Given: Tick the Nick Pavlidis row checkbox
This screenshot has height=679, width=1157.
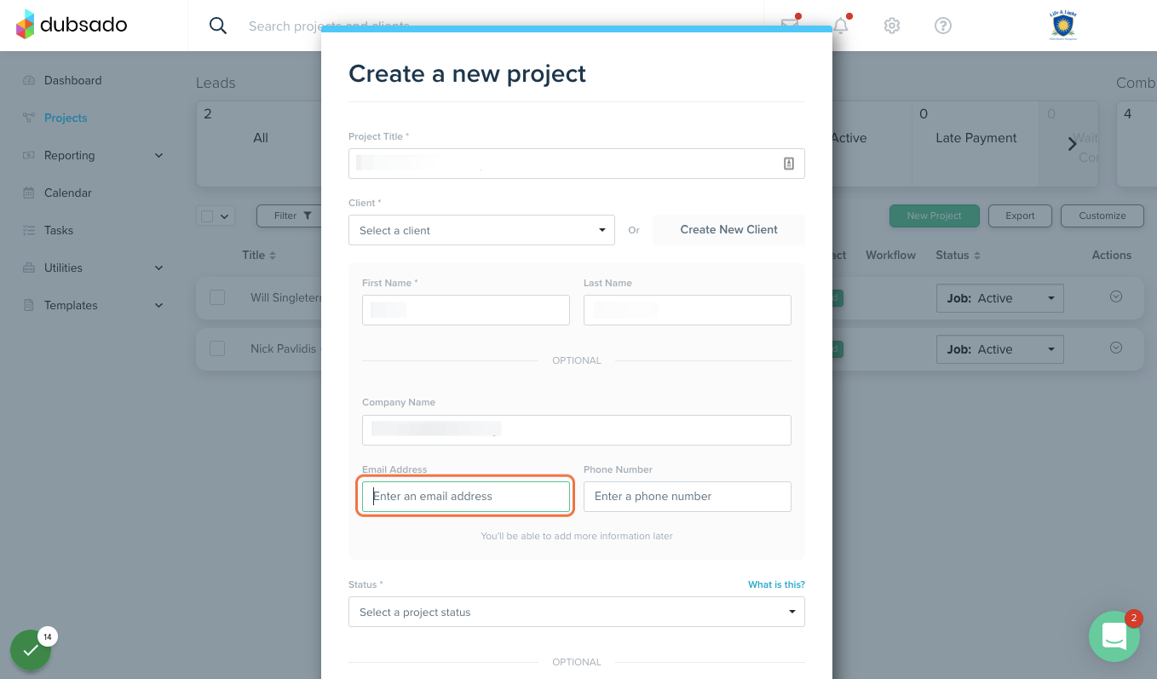Looking at the screenshot, I should pyautogui.click(x=217, y=348).
